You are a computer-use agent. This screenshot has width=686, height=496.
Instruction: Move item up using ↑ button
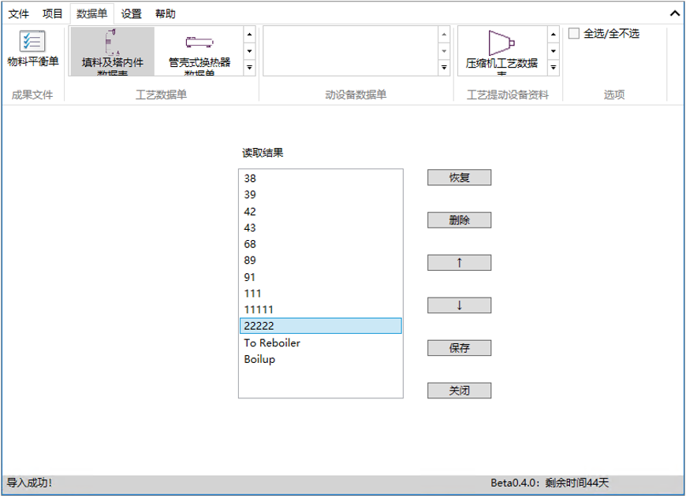458,262
